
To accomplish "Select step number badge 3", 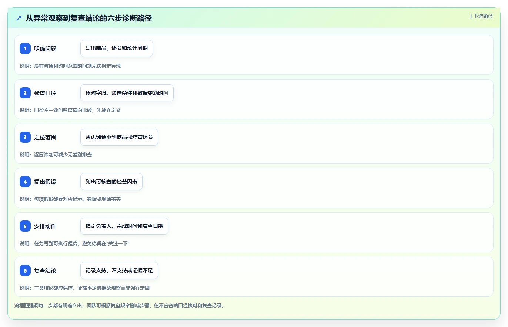I will [x=25, y=137].
